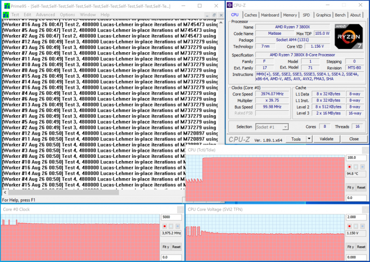Click the 0.000 minimum field in CPU Core Voltage graph
Screen dimensions: 370x262
coord(356,257)
